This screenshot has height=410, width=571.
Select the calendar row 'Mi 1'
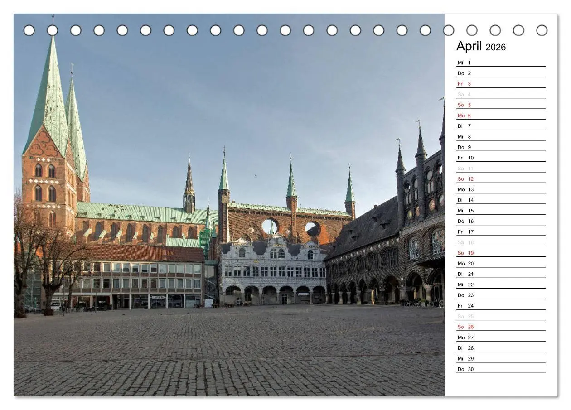click(x=501, y=63)
